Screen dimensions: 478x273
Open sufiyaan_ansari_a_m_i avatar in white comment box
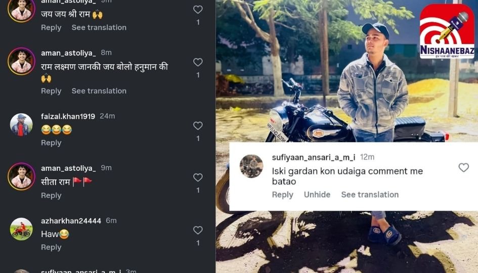point(251,166)
